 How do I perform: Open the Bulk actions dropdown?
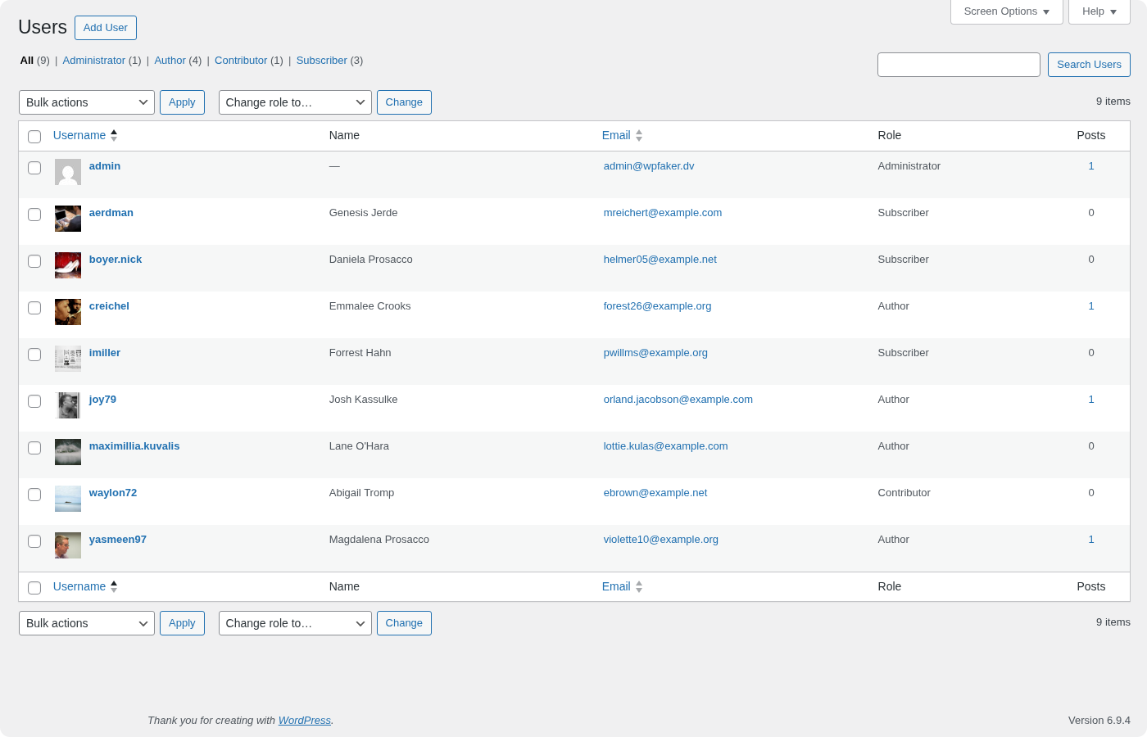point(86,102)
